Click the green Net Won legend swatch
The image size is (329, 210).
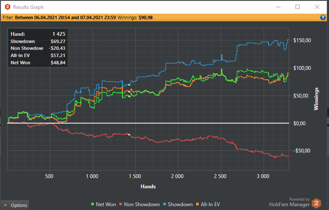(x=93, y=204)
